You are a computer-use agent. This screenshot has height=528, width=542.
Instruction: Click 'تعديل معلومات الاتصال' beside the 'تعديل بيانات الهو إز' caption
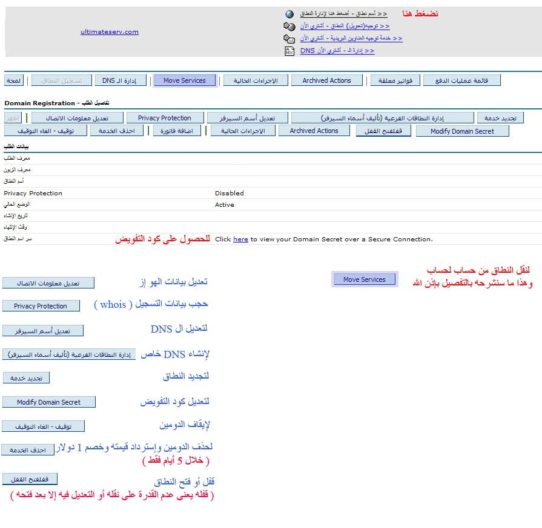click(x=48, y=283)
